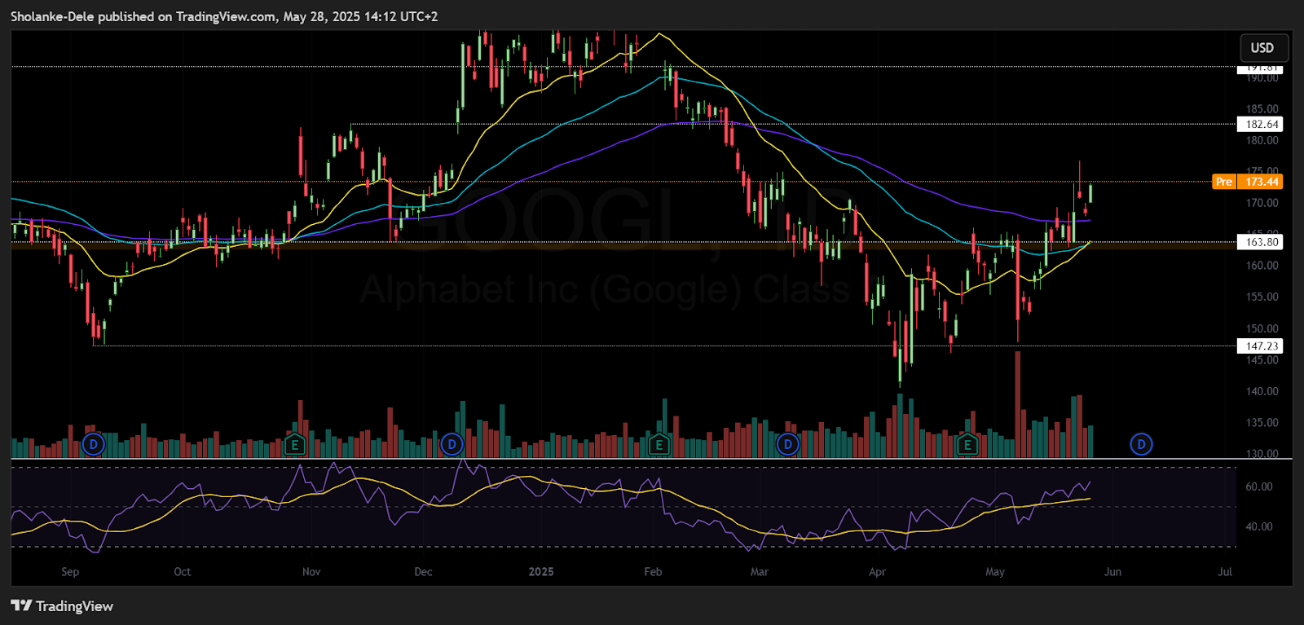Click the 182.64 price level label

[x=1260, y=124]
